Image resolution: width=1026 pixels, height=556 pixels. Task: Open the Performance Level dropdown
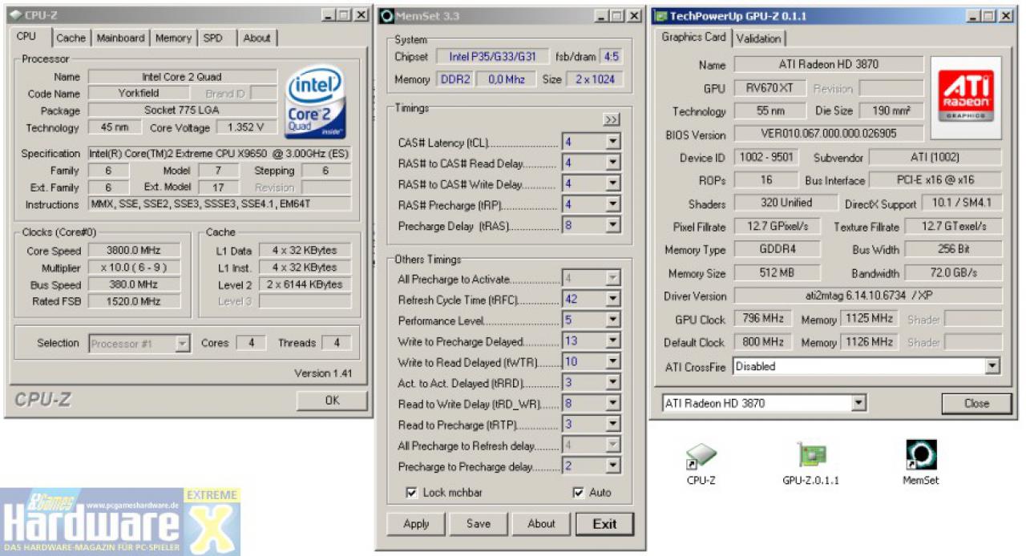613,320
